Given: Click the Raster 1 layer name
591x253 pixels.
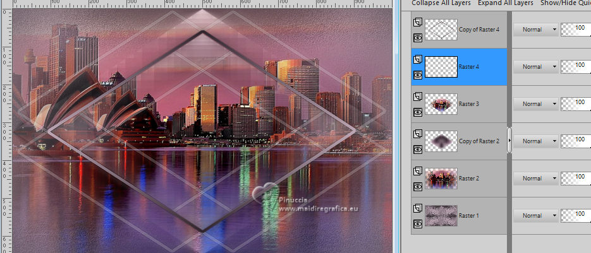Looking at the screenshot, I should [469, 216].
